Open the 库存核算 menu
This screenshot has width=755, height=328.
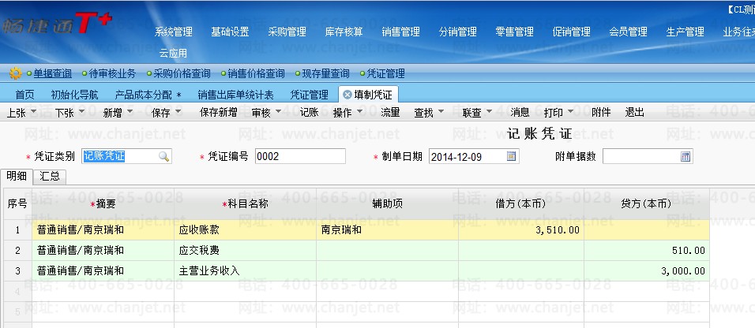pyautogui.click(x=344, y=32)
